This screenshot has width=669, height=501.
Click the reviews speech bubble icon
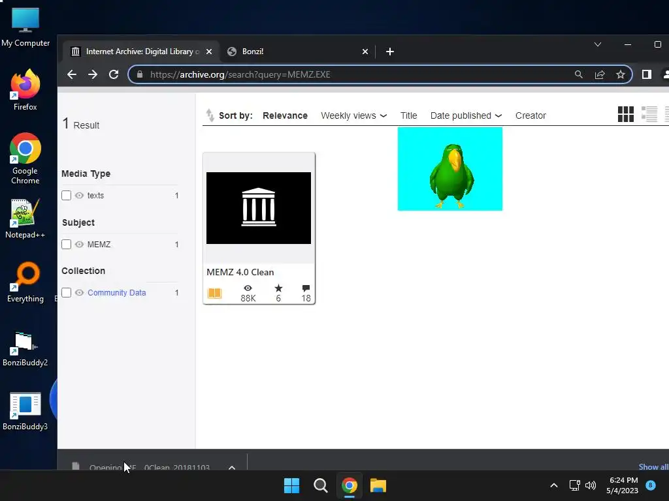tap(306, 288)
